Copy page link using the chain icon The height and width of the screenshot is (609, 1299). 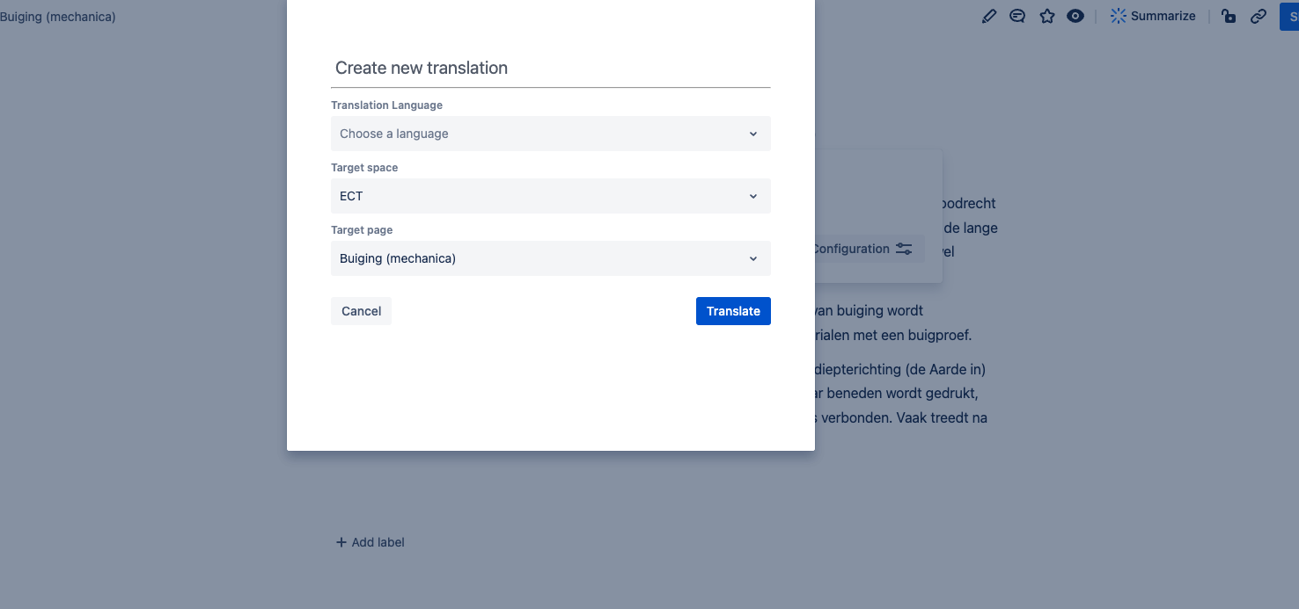pos(1259,16)
